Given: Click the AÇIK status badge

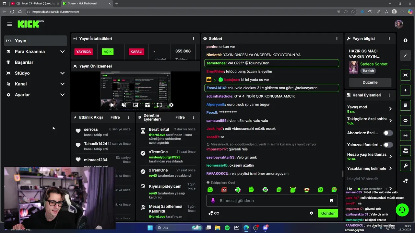Looking at the screenshot, I should [x=108, y=51].
